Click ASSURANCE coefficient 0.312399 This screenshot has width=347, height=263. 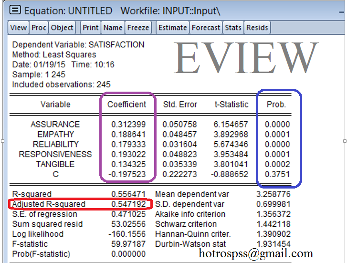coord(128,124)
